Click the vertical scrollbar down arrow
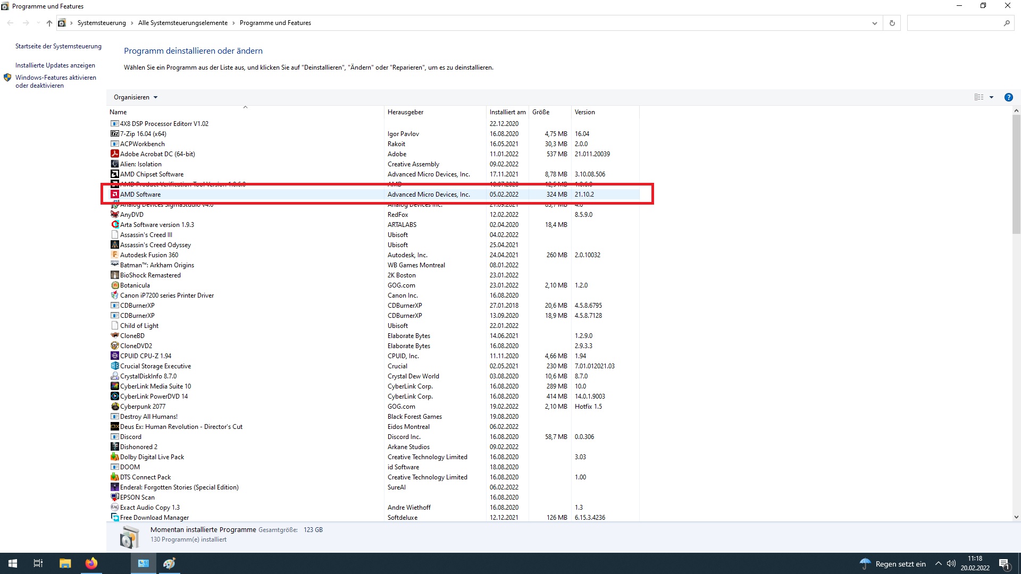Image resolution: width=1021 pixels, height=574 pixels. 1016,517
